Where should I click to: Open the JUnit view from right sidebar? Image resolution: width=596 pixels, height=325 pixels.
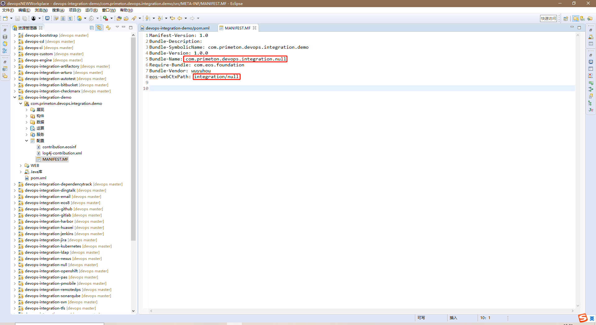[x=591, y=110]
